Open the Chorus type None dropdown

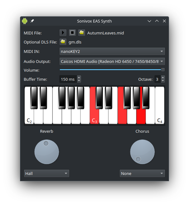click(142, 173)
